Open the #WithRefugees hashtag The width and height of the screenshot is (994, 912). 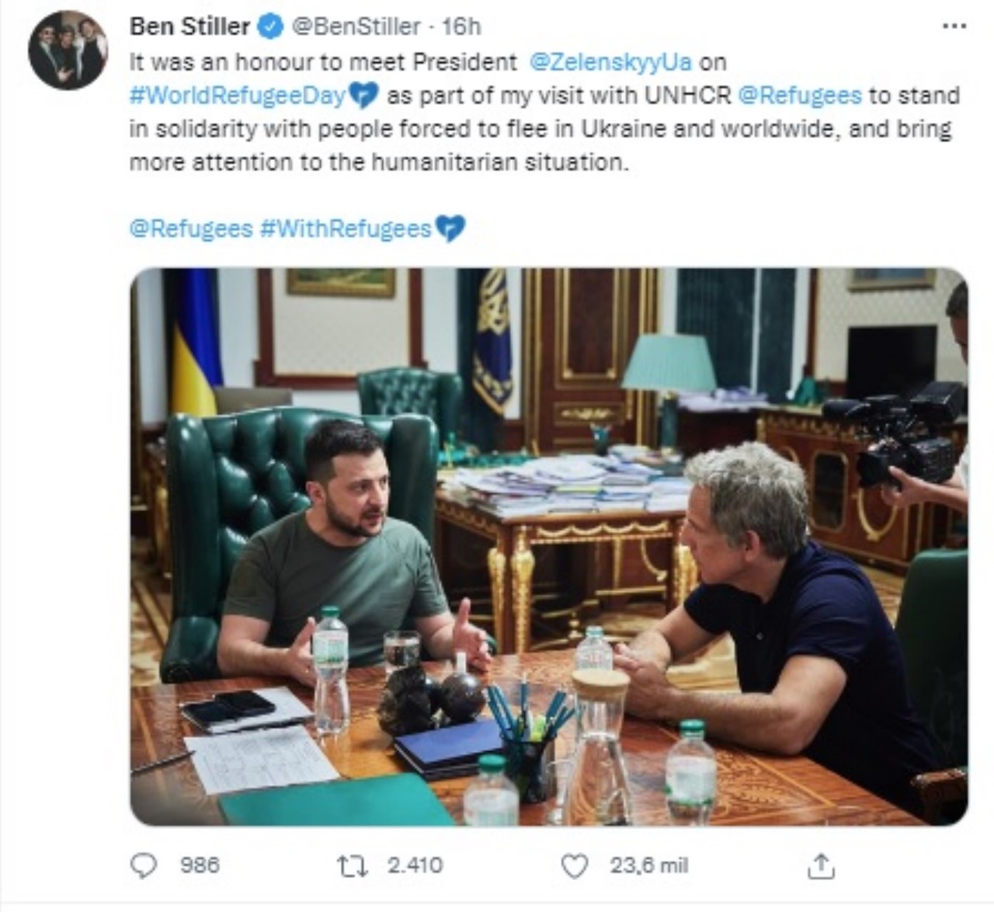[346, 228]
